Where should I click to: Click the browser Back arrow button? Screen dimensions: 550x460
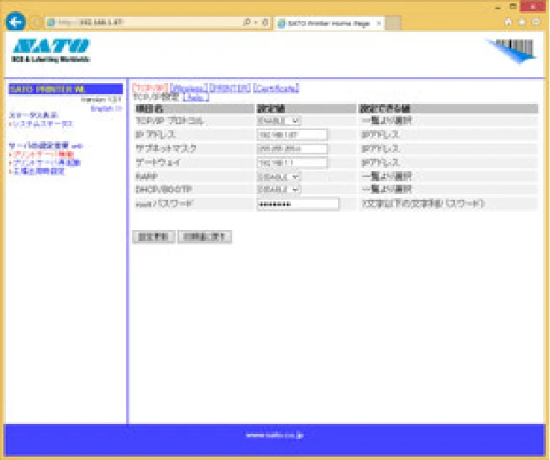point(15,22)
